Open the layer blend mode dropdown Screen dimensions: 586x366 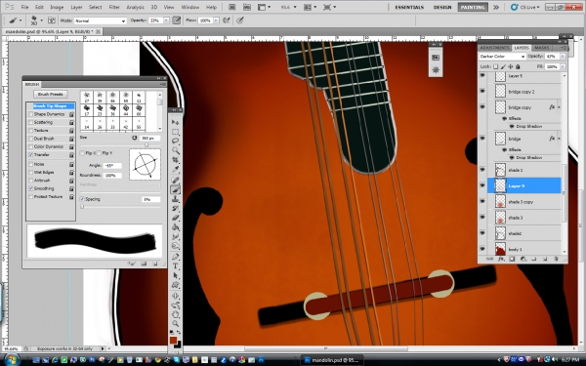click(502, 57)
